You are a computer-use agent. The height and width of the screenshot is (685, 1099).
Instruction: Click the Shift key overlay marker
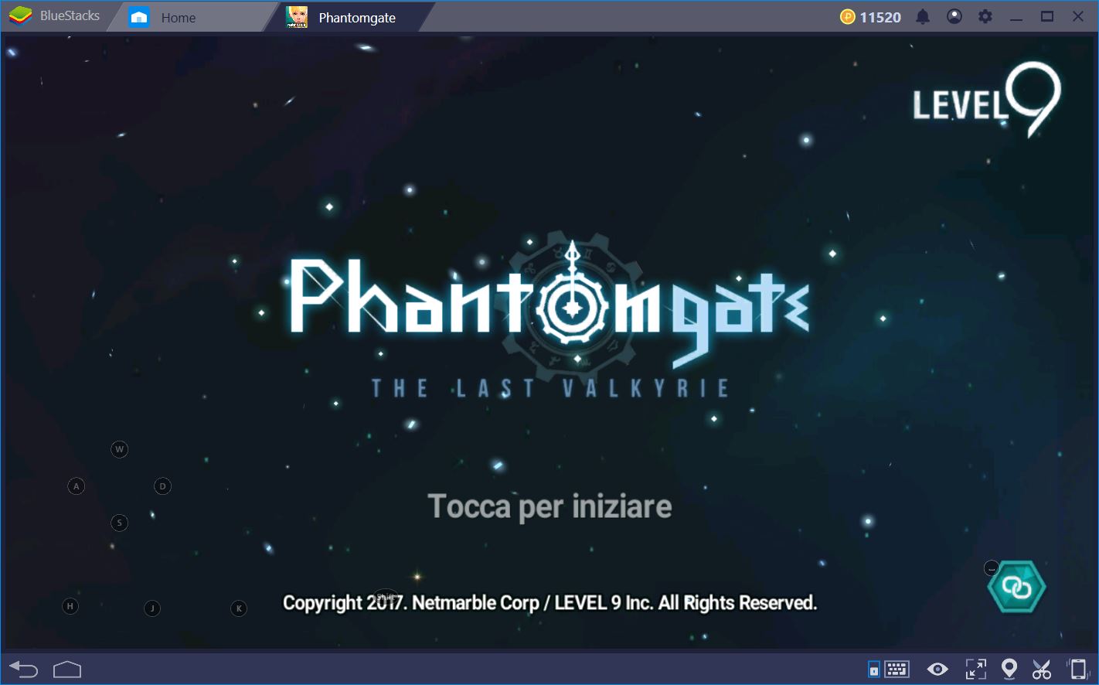(x=385, y=596)
